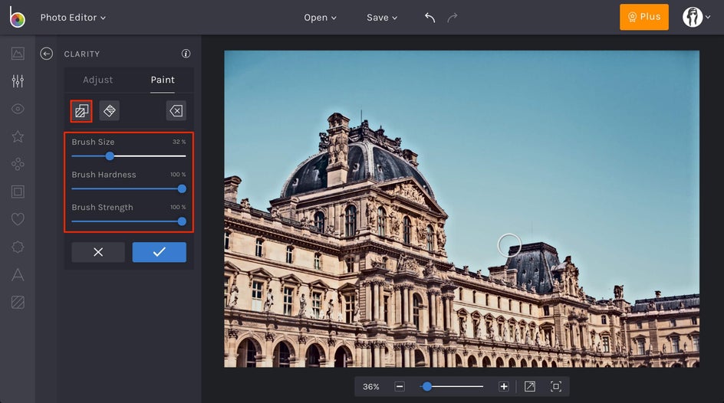
Task: Click the orange Plus upgrade button
Action: click(643, 17)
